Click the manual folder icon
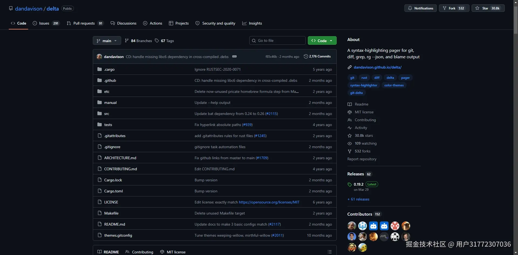518x255 pixels. (x=100, y=103)
